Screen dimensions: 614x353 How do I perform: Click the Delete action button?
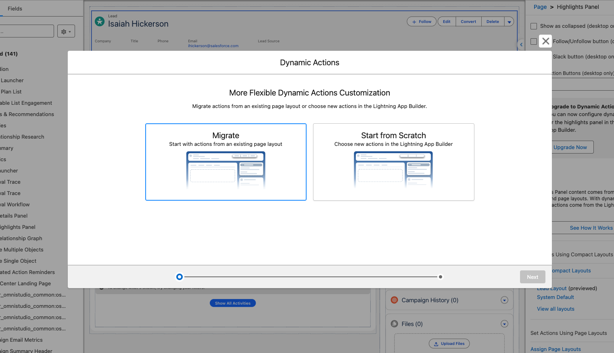(x=493, y=22)
